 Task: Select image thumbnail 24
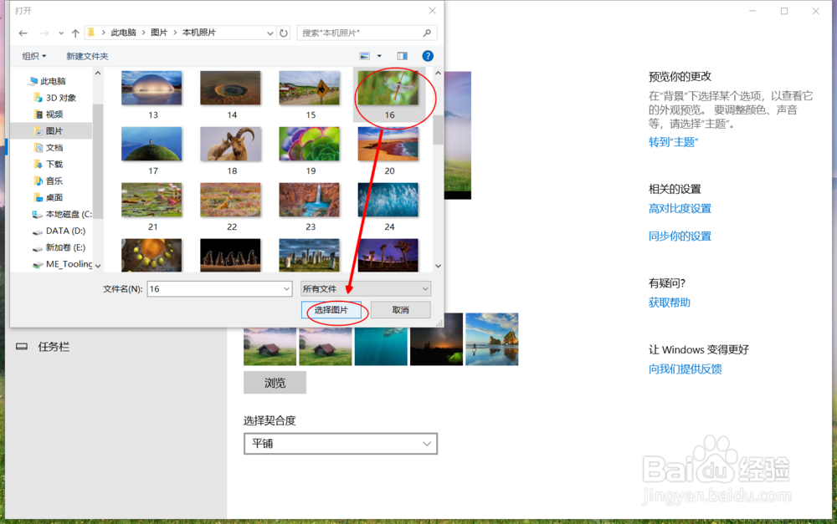point(388,200)
